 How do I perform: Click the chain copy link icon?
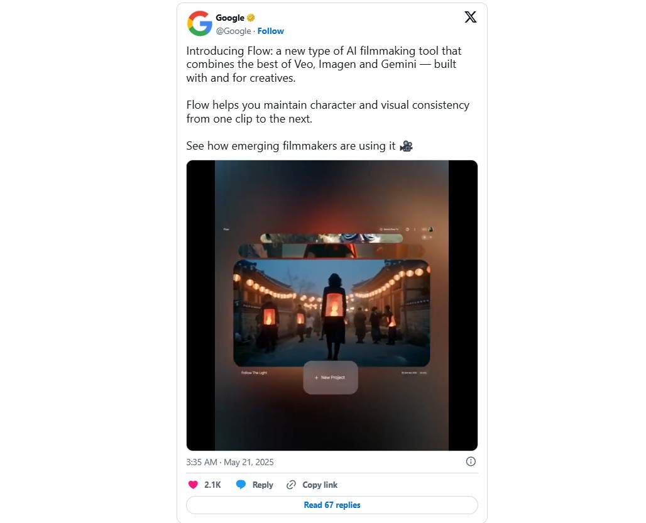click(x=291, y=485)
